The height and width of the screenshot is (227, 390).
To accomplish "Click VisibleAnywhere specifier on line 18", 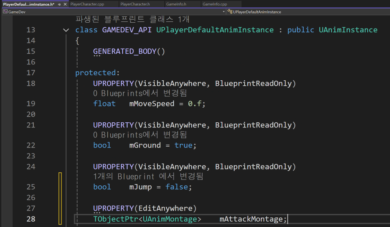I will [172, 84].
